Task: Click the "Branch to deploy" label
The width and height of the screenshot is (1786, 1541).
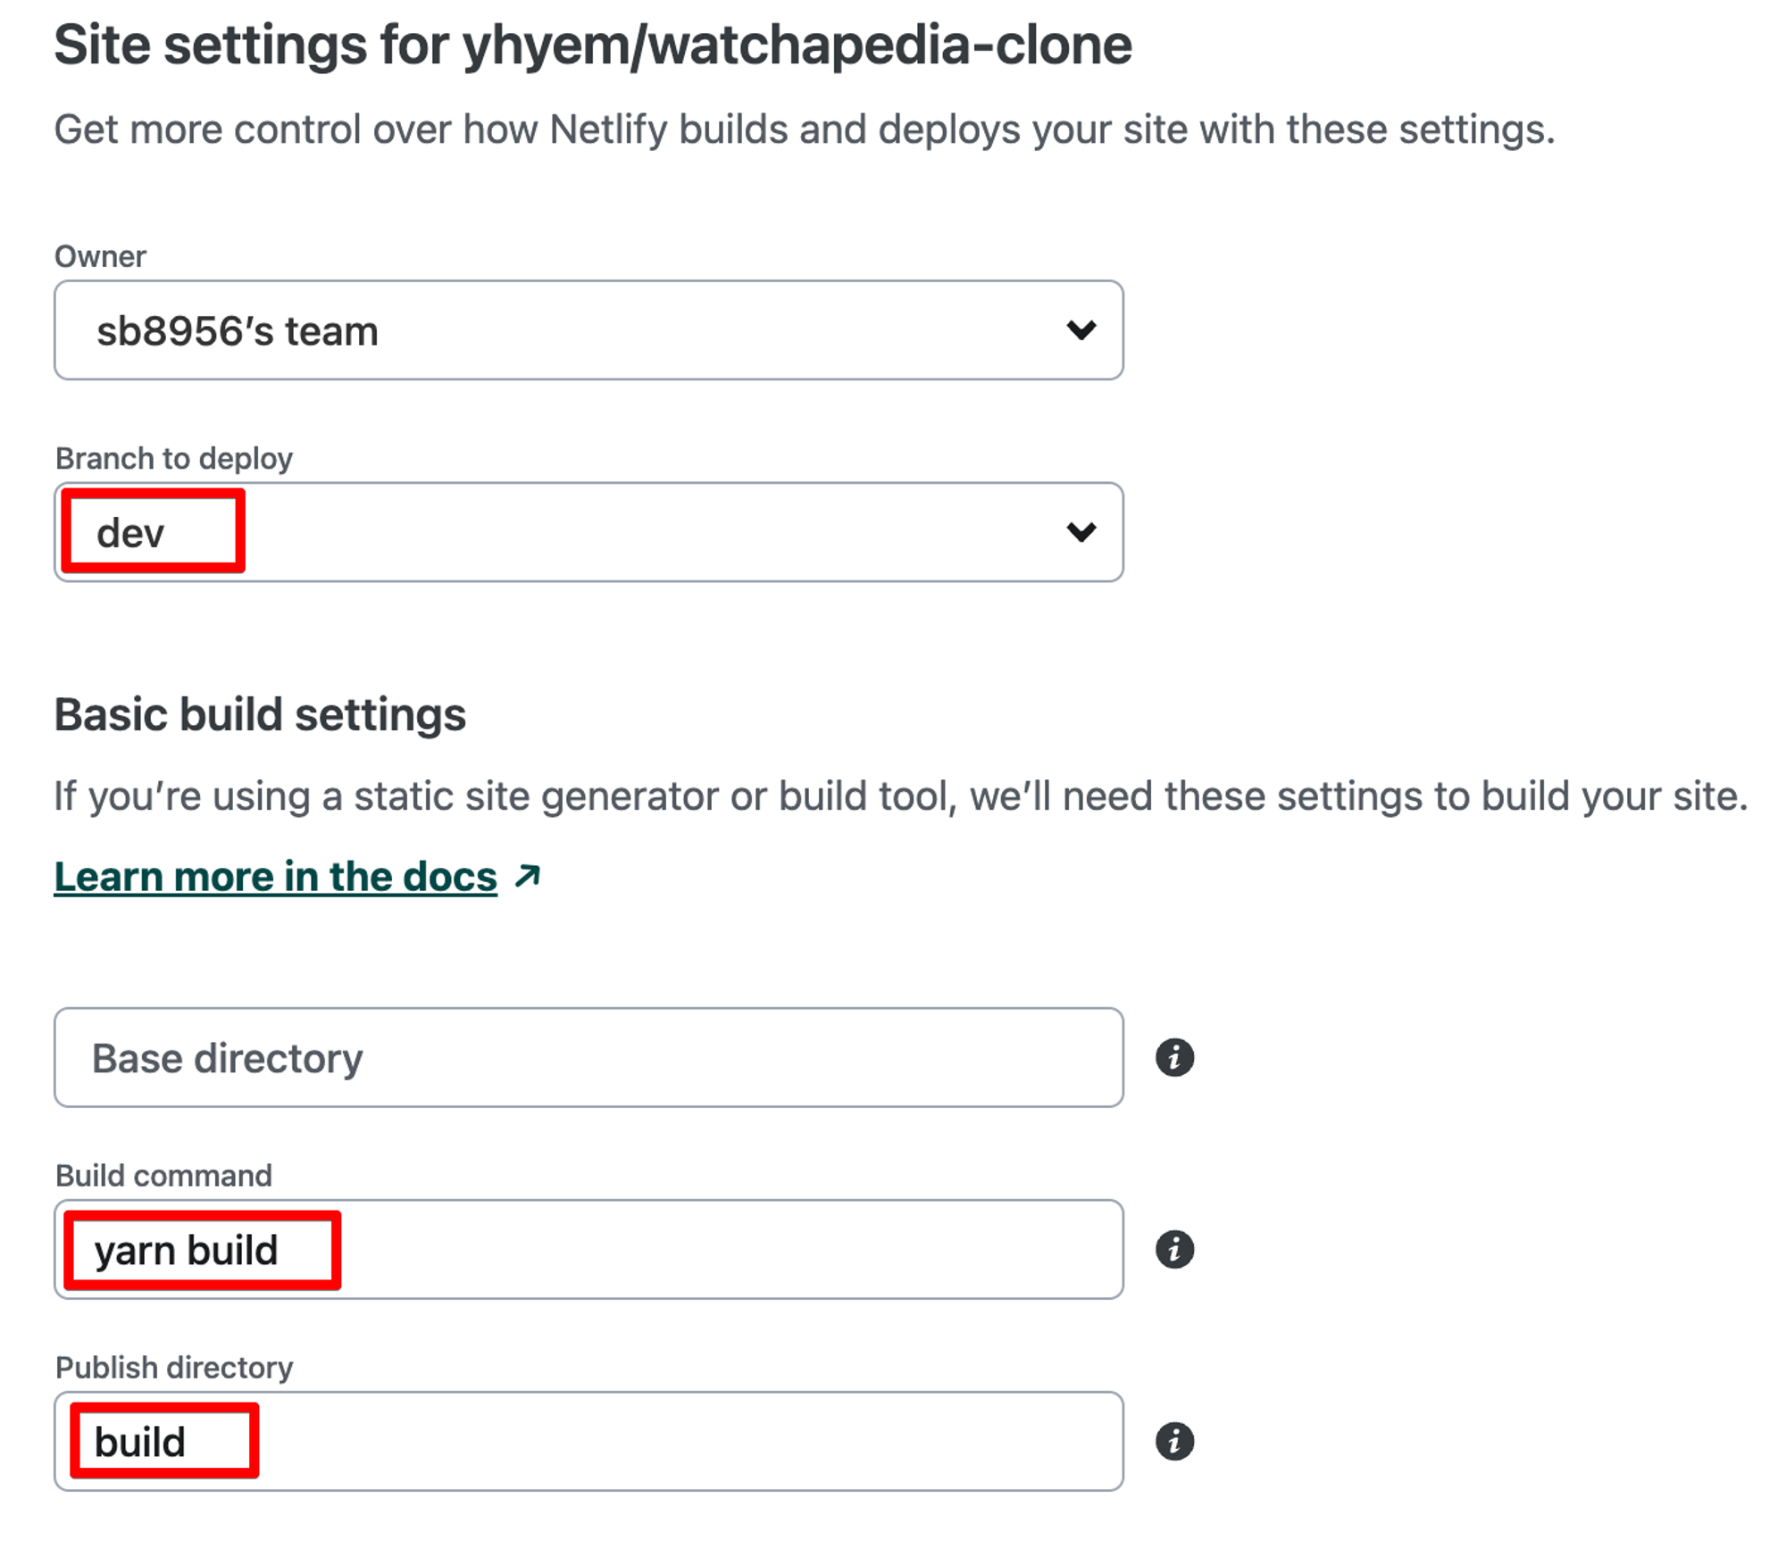Action: (174, 458)
